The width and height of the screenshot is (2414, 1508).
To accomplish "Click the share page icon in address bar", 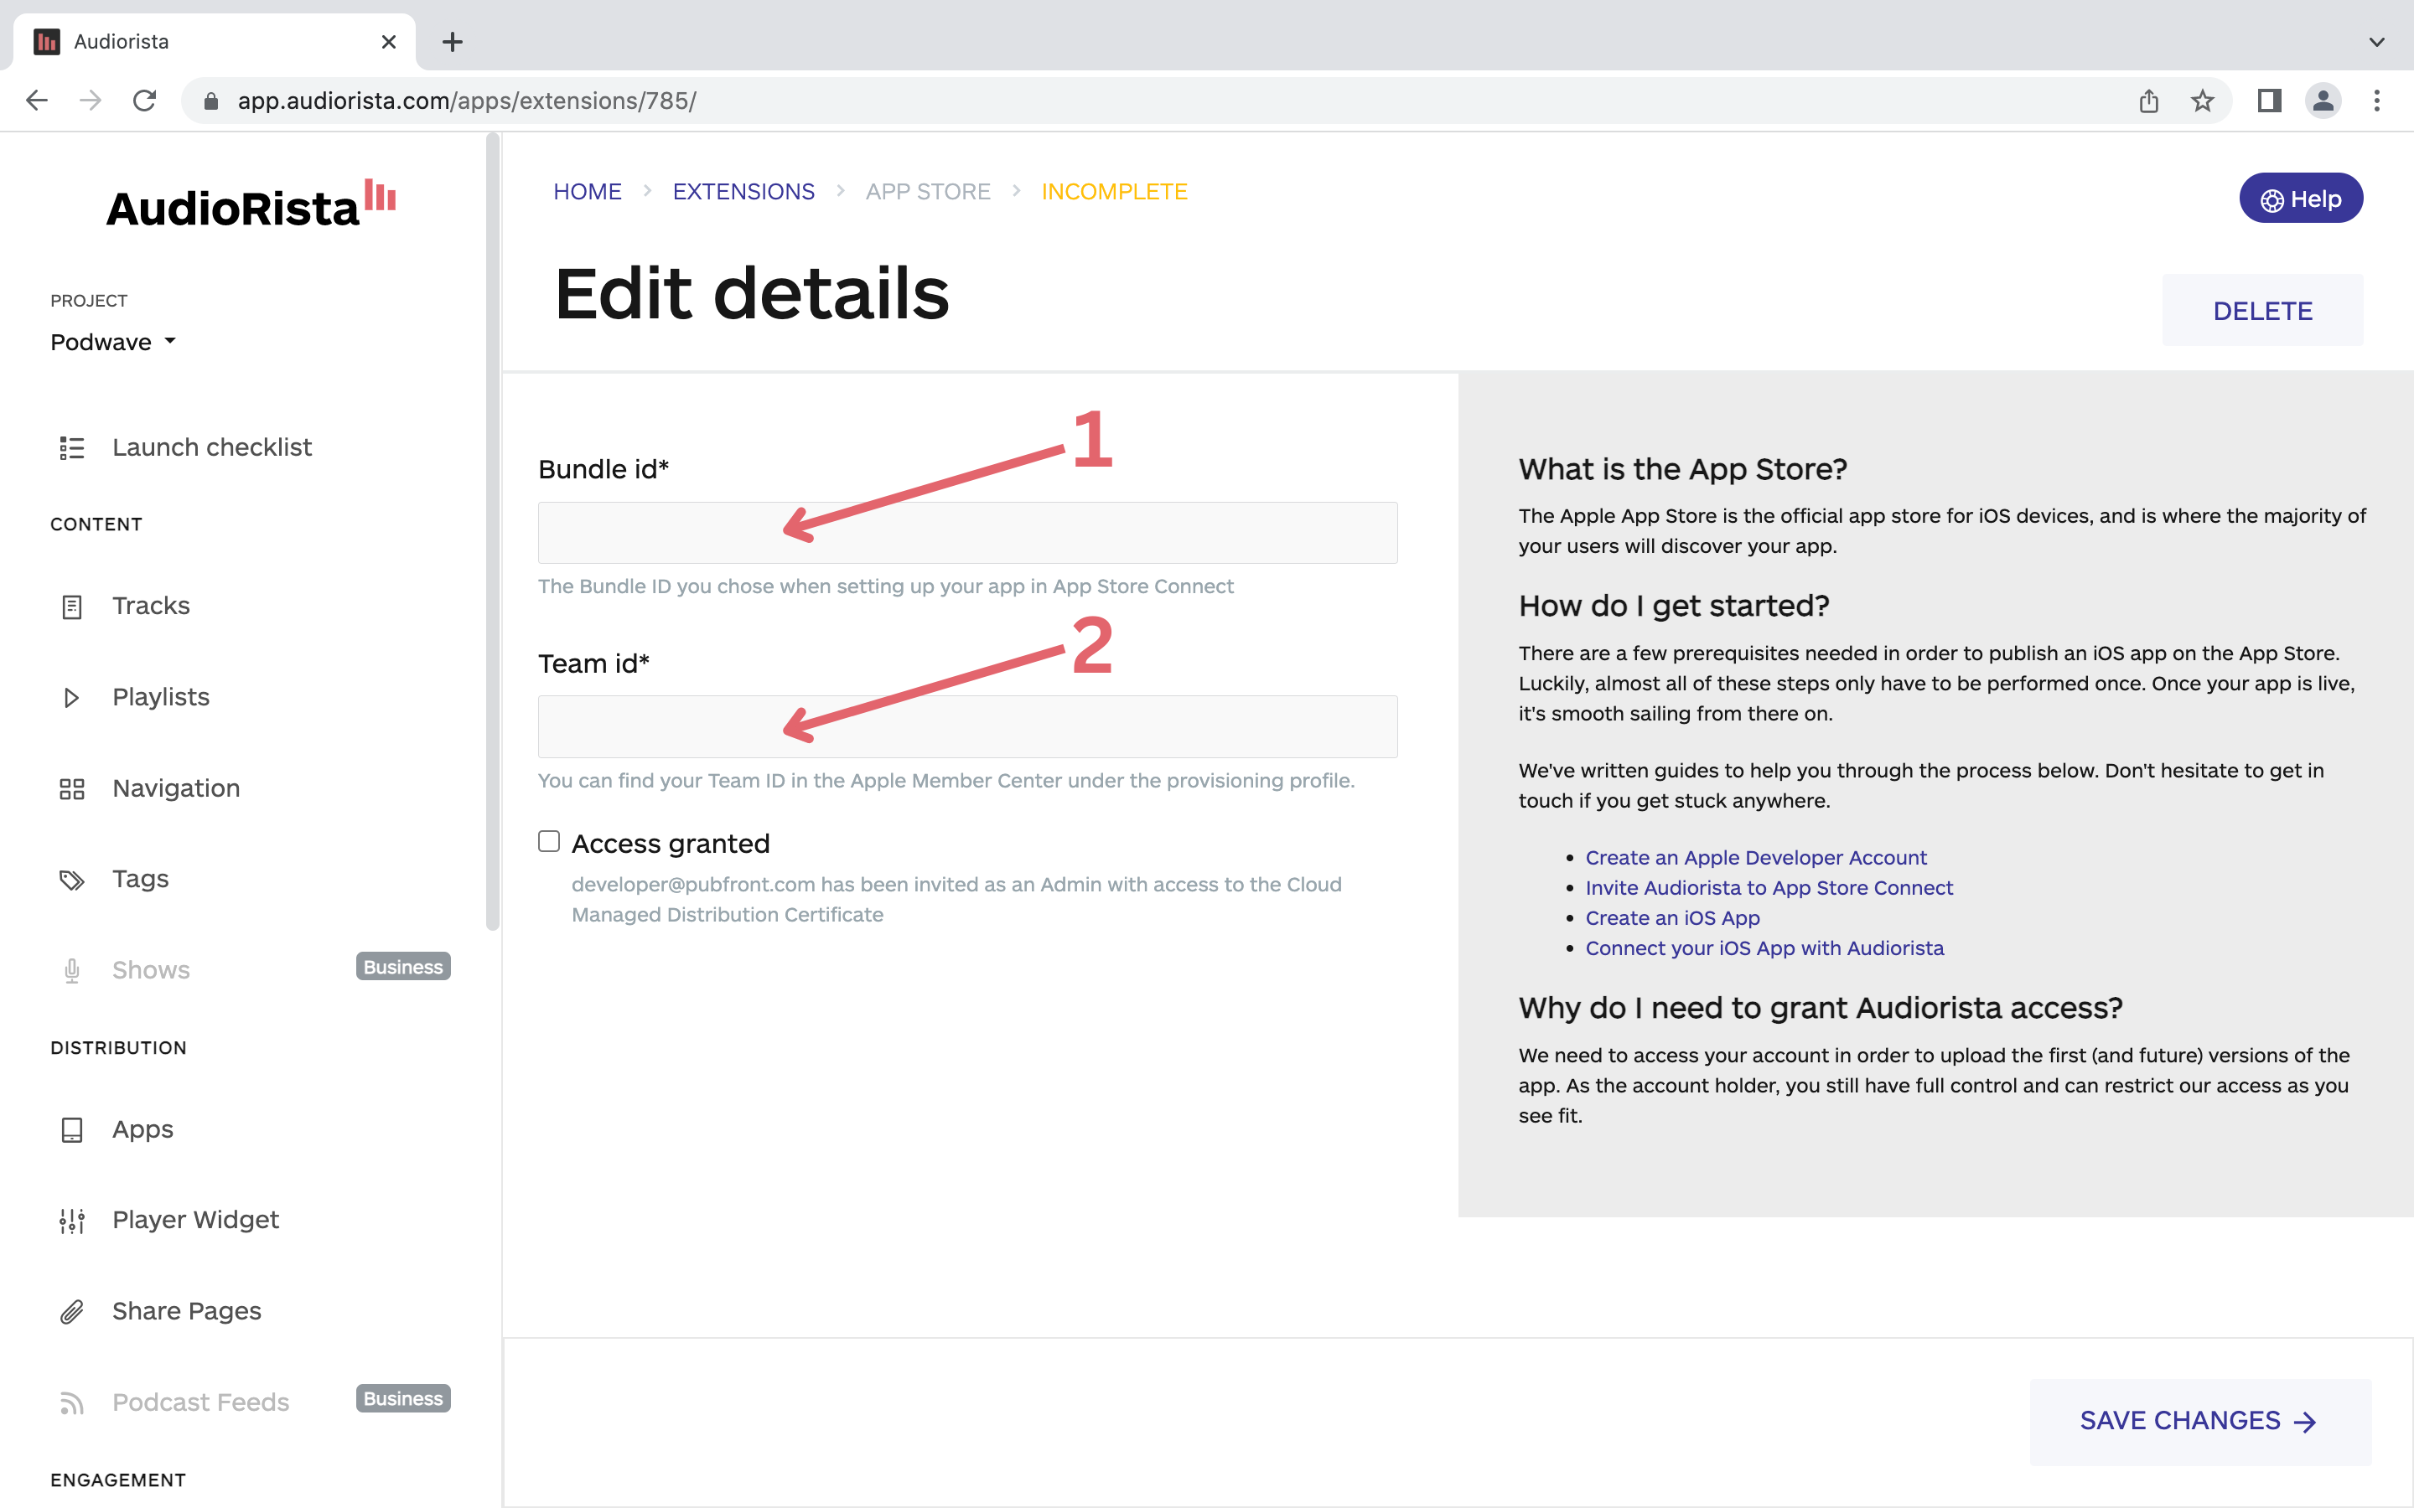I will pyautogui.click(x=2148, y=101).
